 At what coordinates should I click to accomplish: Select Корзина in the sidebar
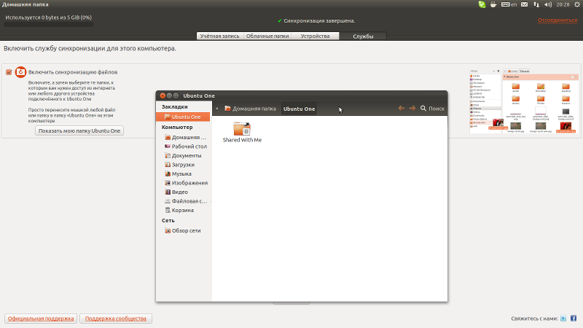[x=183, y=210]
